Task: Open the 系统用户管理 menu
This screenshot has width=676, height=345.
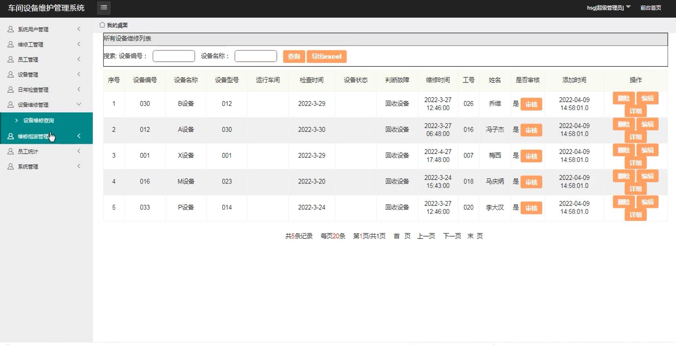Action: pyautogui.click(x=46, y=29)
